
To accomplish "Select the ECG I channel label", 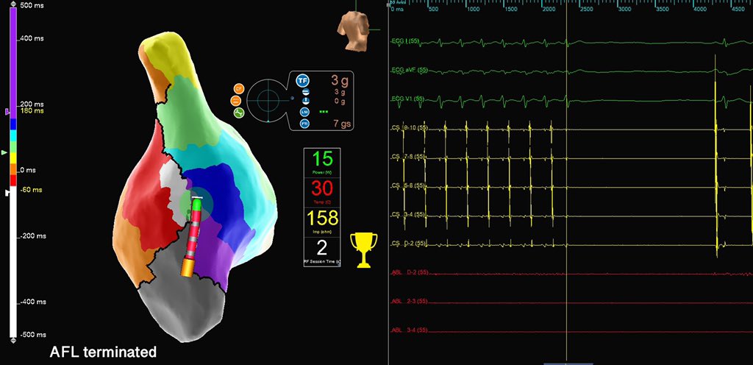I will 405,41.
